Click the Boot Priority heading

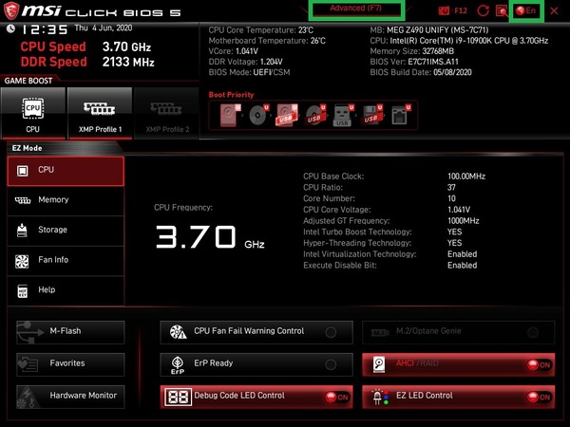(x=231, y=95)
